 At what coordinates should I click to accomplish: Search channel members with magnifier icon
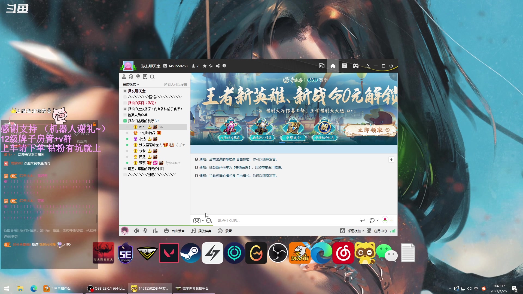click(x=152, y=77)
